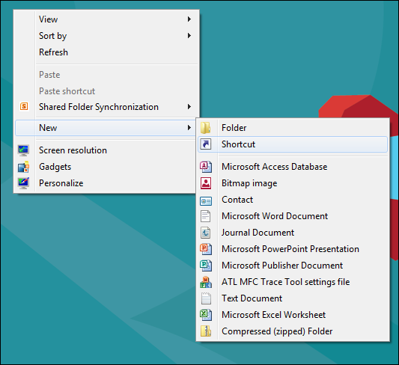The width and height of the screenshot is (399, 365).
Task: Click the Journal Document icon
Action: [205, 233]
